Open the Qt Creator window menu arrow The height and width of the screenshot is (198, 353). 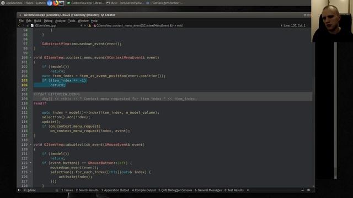(20, 15)
